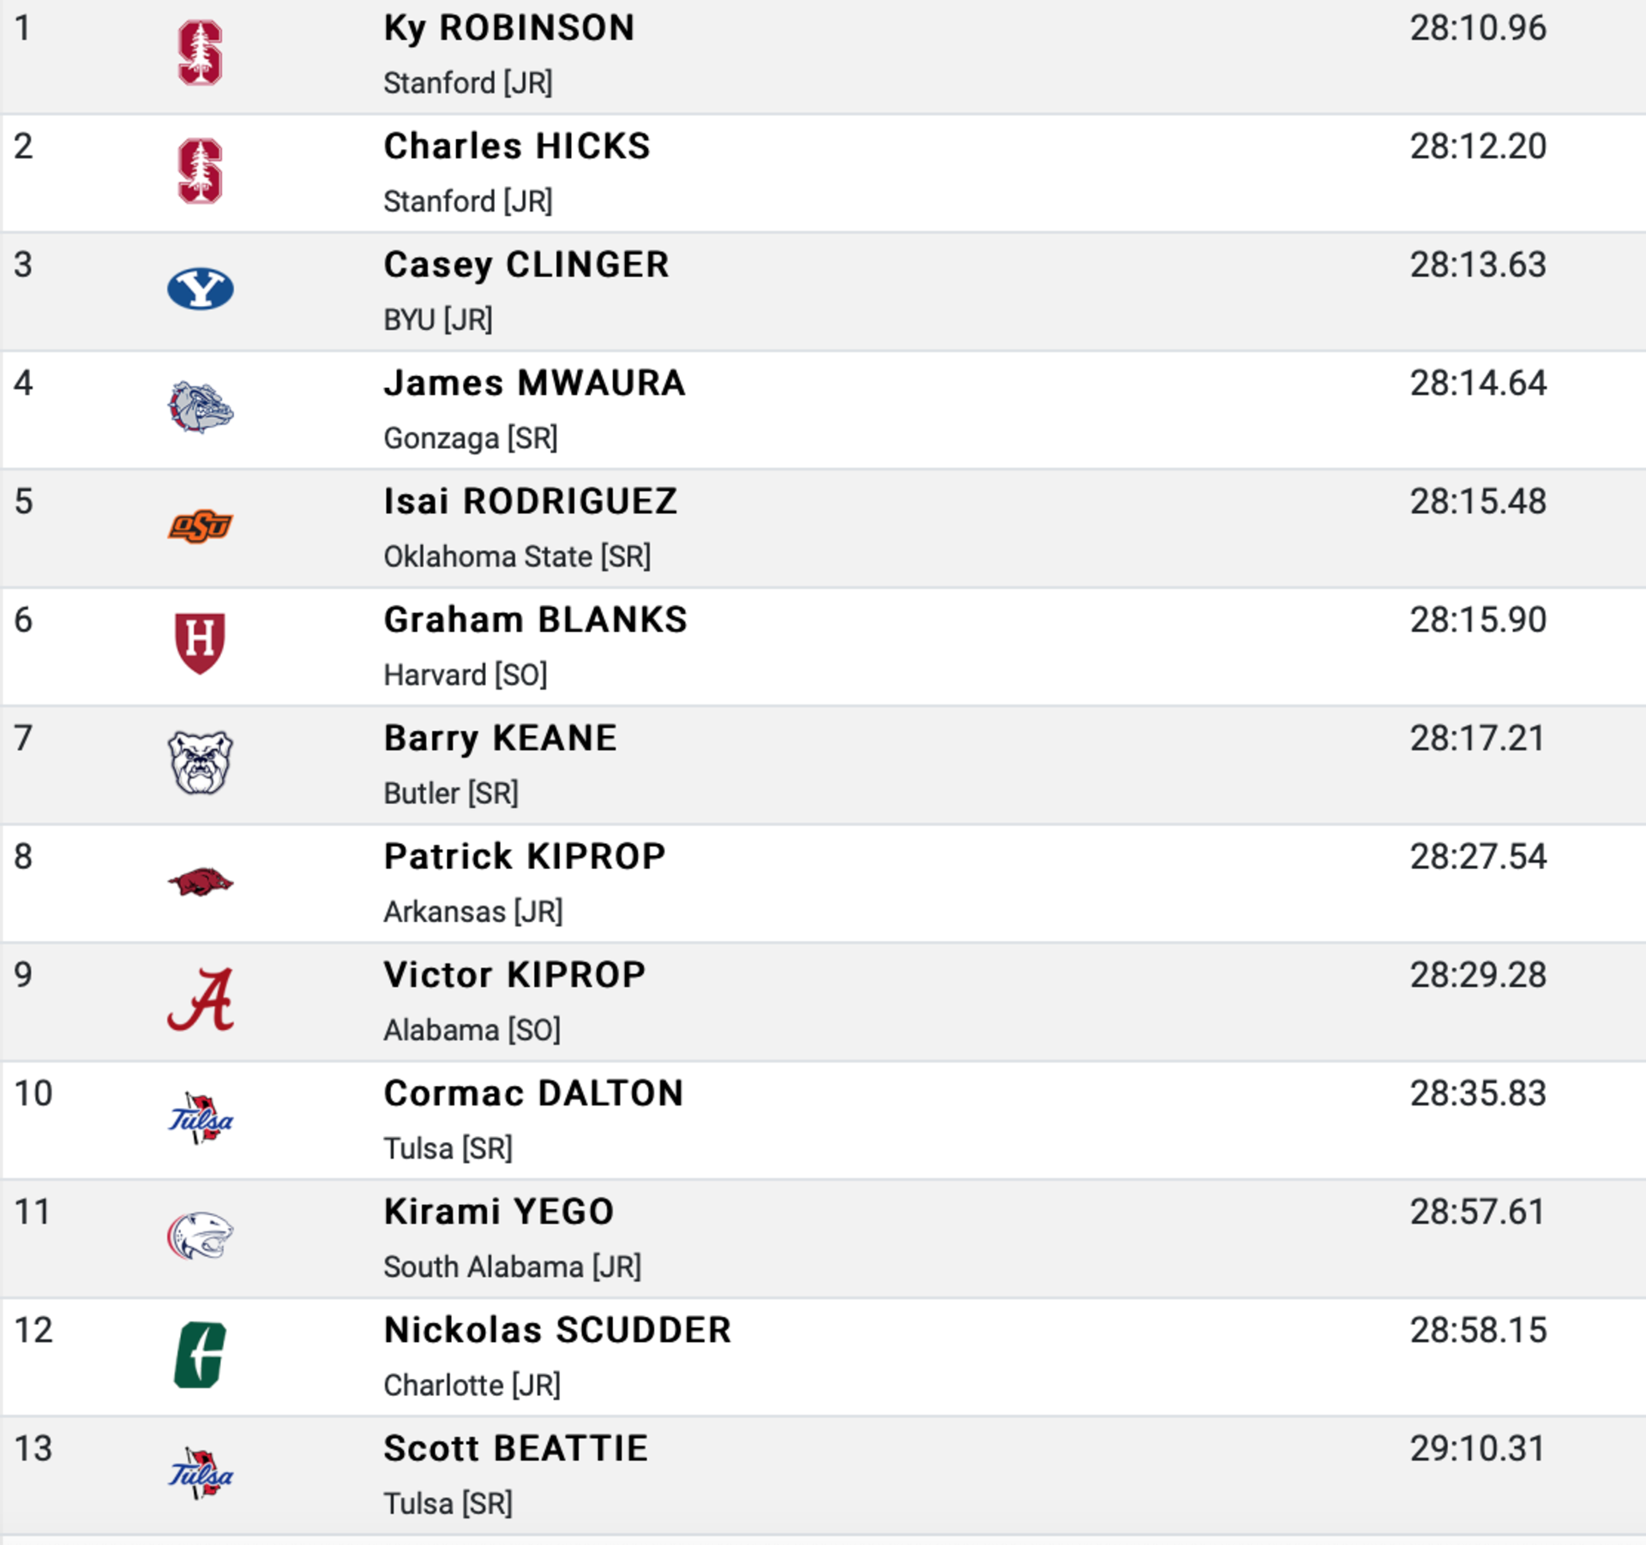
Task: Click the Oklahoma State OSU logo
Action: pos(200,526)
